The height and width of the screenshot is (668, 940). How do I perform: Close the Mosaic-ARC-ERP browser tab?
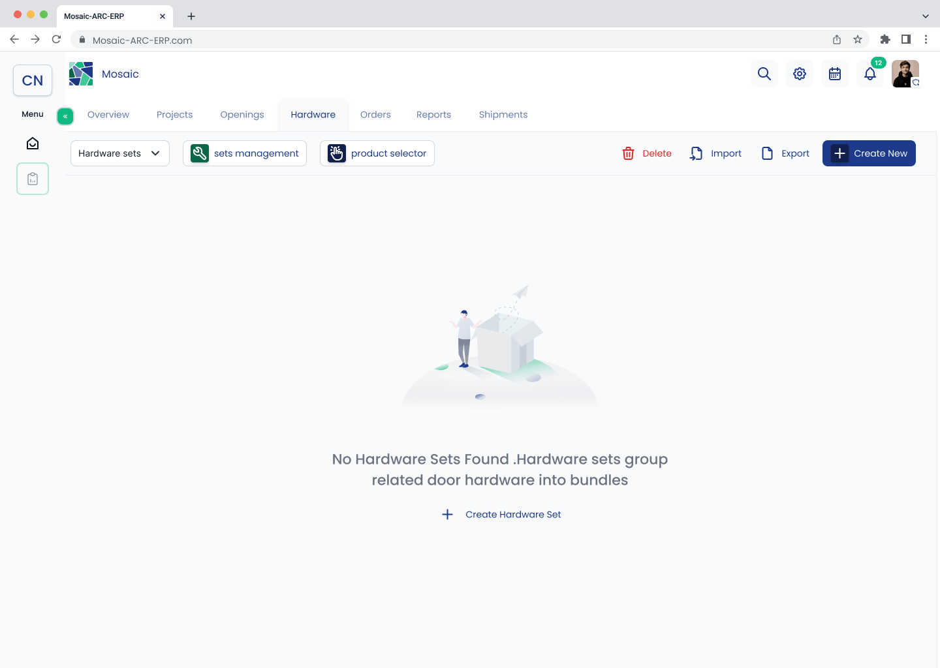point(163,16)
